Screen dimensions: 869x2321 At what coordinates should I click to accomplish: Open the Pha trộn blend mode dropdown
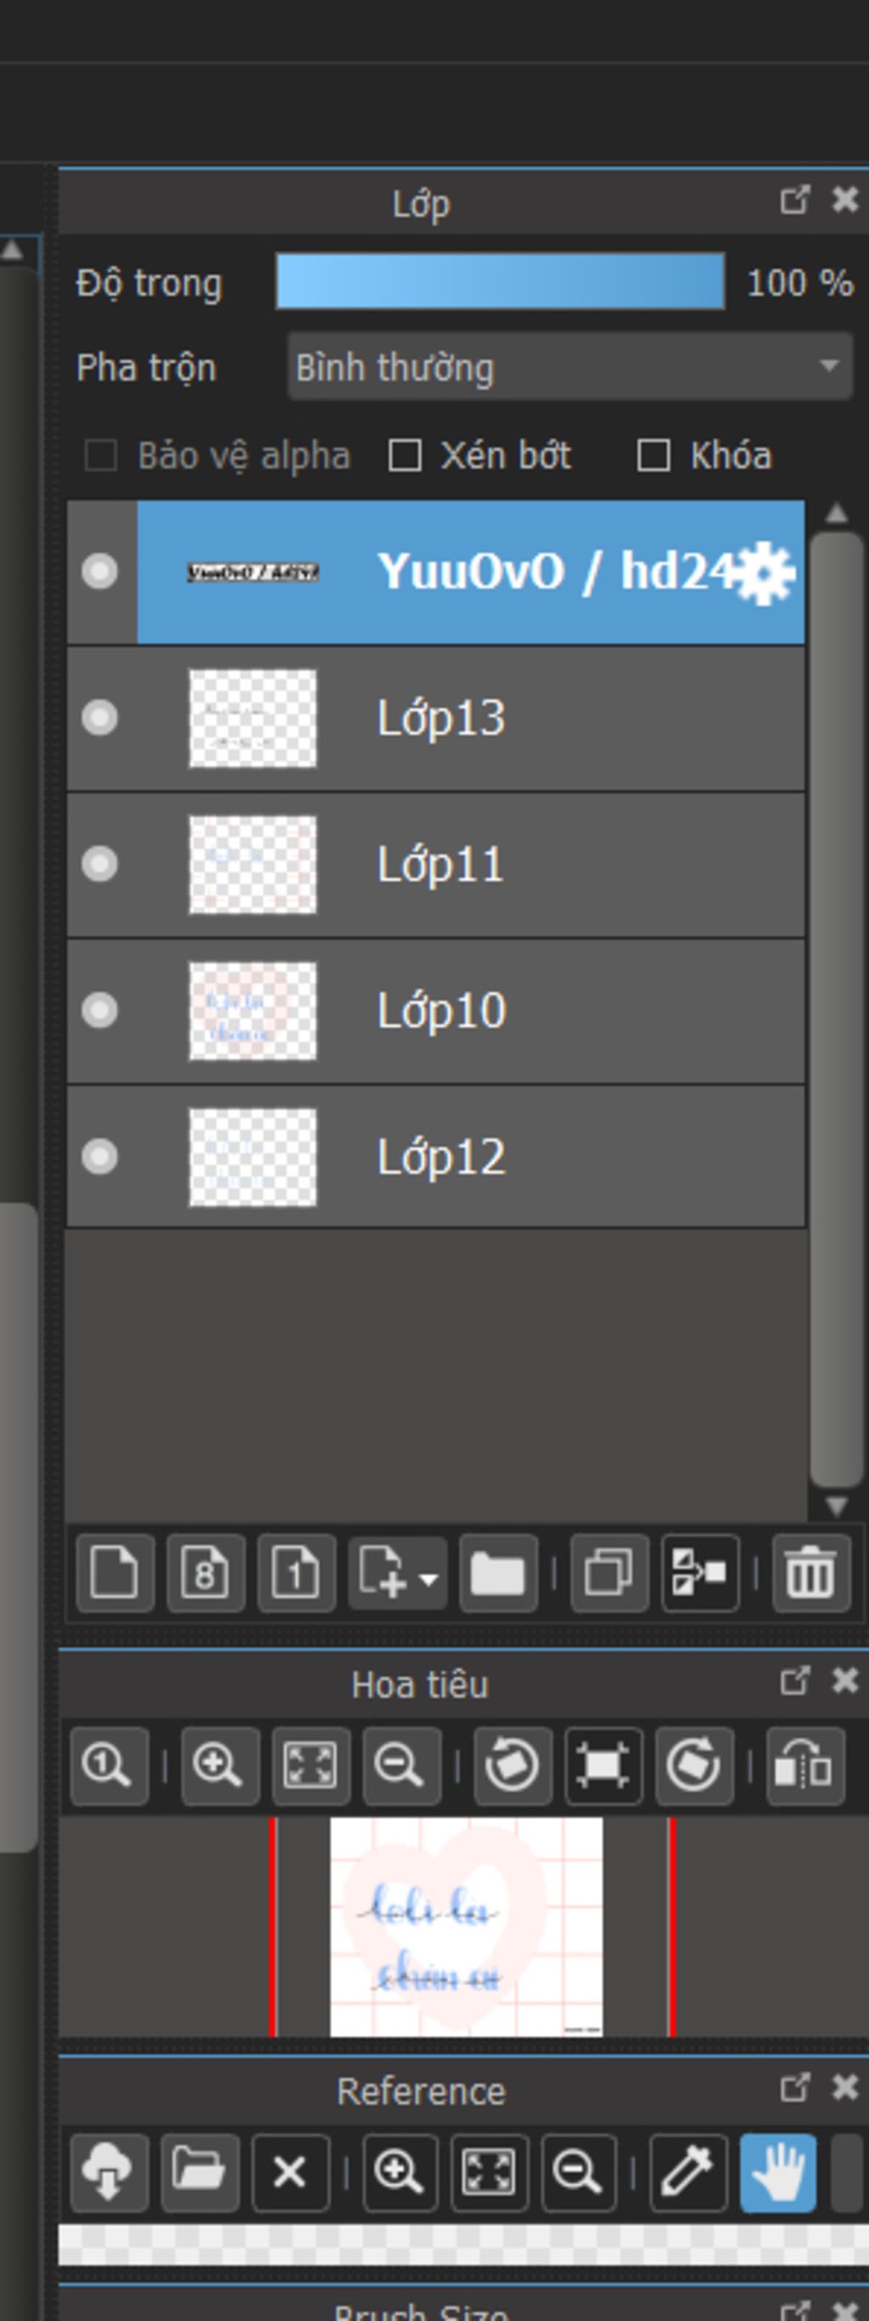(x=569, y=367)
